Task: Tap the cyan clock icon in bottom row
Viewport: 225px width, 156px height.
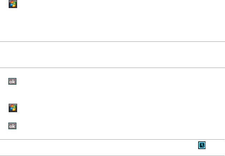Action: pos(202,145)
